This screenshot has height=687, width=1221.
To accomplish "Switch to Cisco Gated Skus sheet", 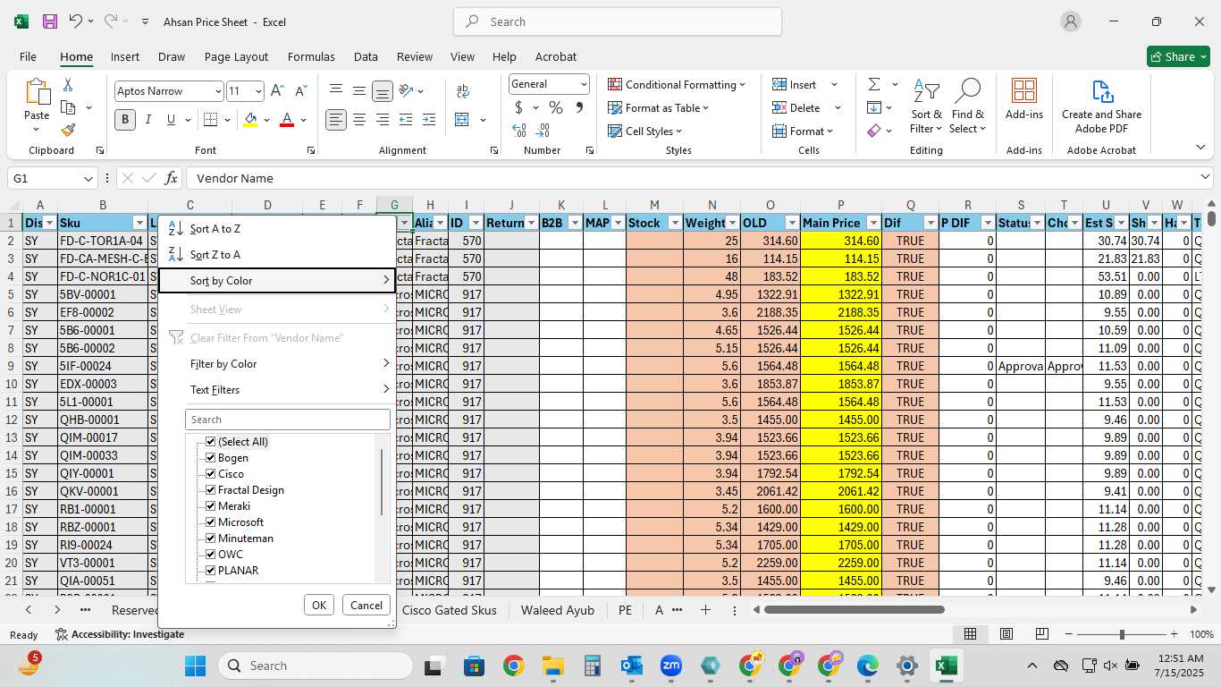I will [x=450, y=610].
